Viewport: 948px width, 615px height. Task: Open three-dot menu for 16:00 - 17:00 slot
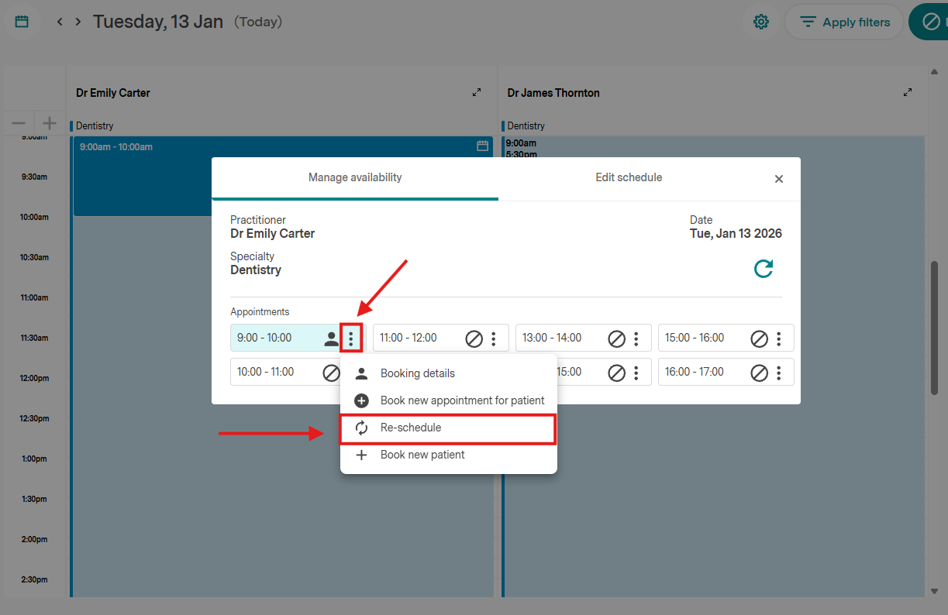pos(779,373)
